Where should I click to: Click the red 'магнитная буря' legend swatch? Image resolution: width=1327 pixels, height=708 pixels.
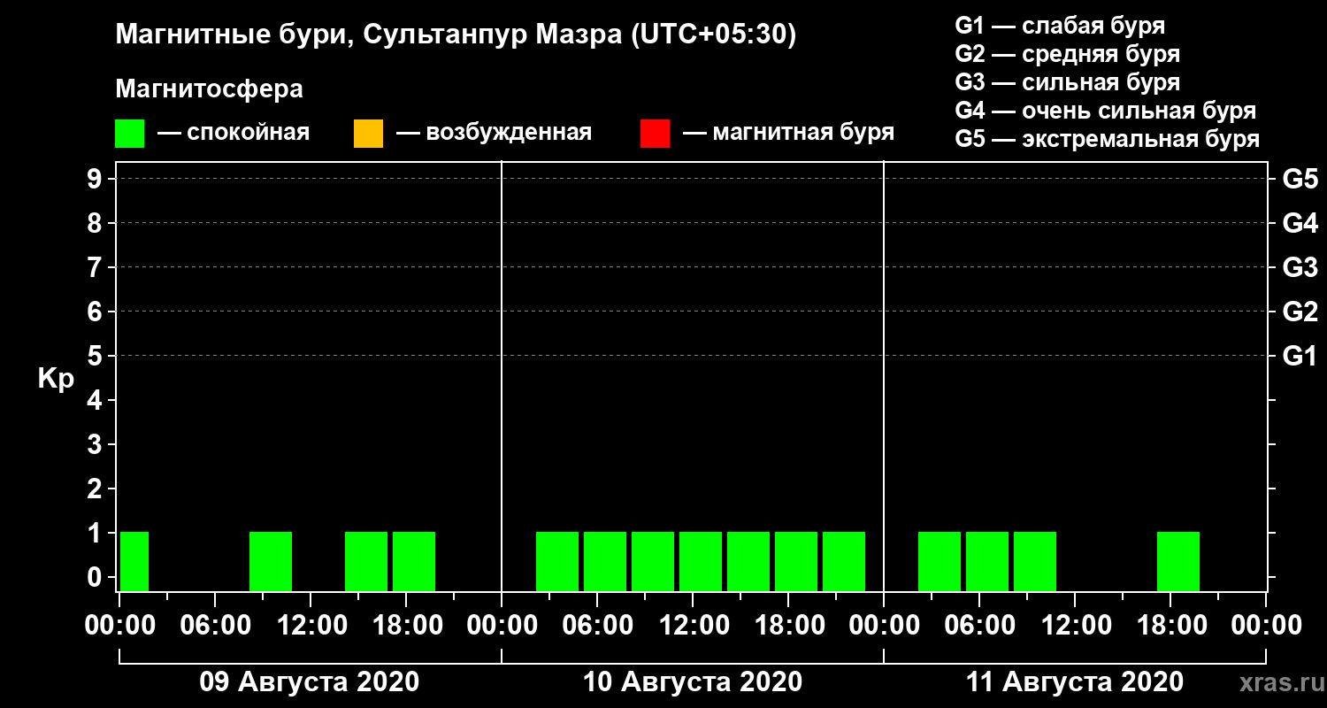655,133
